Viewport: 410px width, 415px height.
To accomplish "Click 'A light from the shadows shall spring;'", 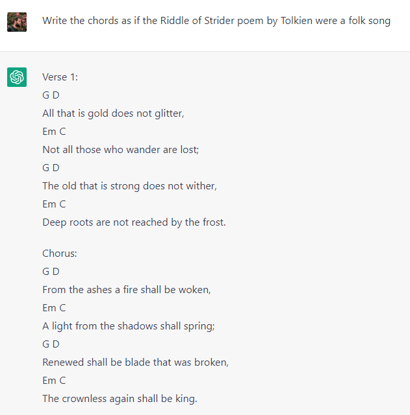I will [129, 326].
